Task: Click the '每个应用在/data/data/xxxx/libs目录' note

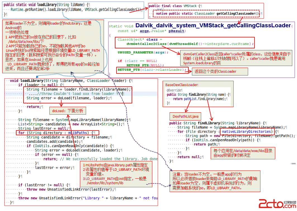Action: [x=243, y=151]
